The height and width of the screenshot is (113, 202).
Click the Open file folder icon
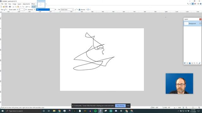(x=4, y=7)
